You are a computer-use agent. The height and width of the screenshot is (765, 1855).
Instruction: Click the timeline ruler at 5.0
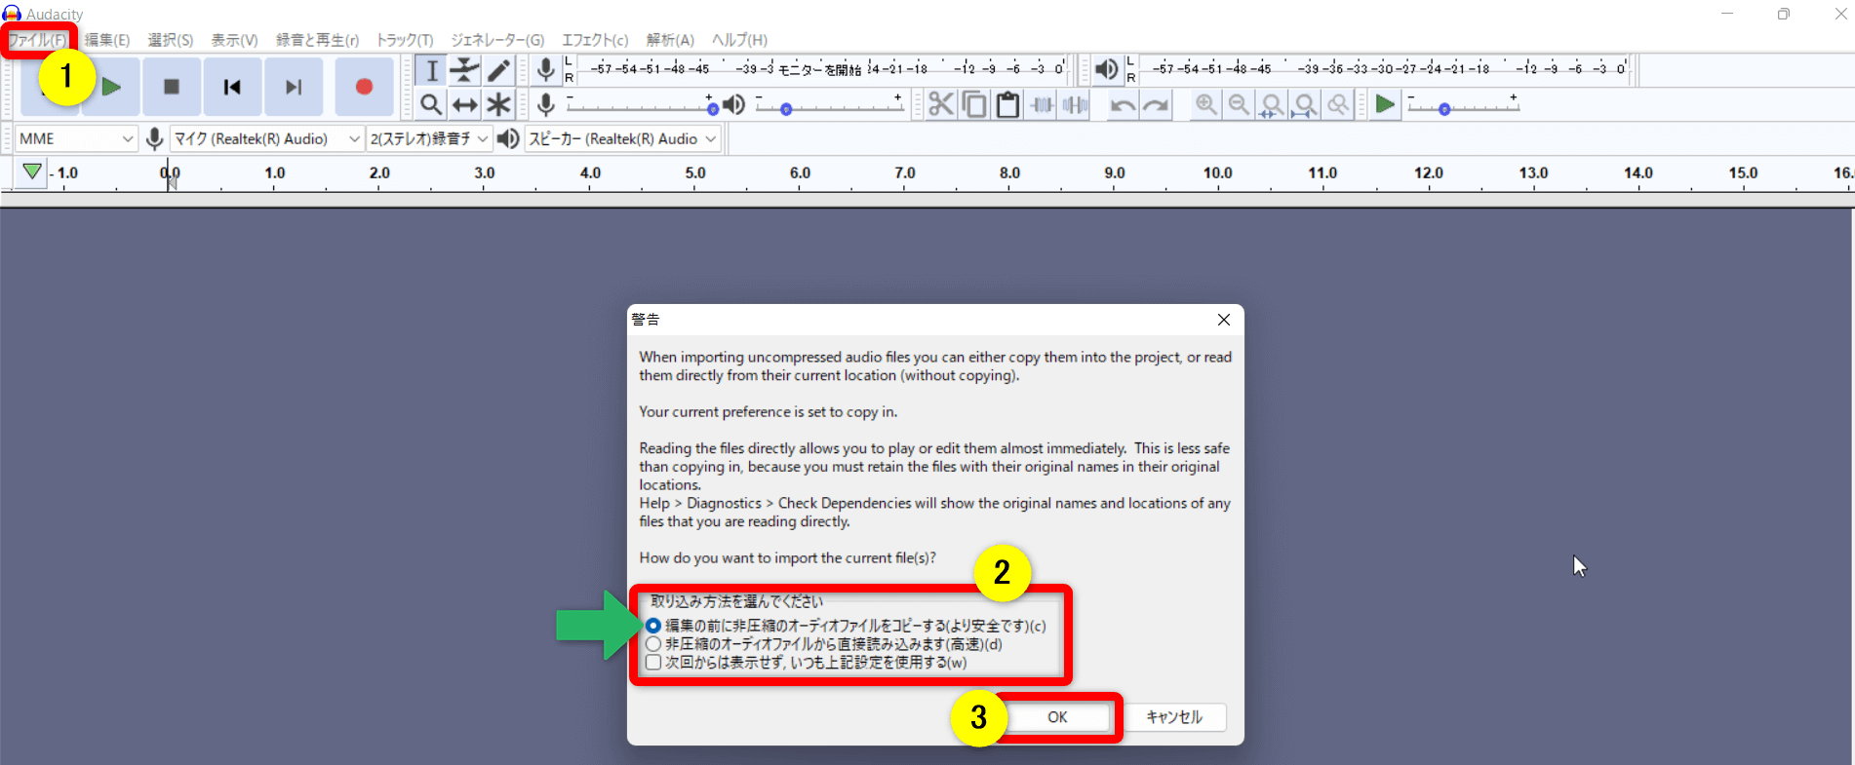(695, 173)
